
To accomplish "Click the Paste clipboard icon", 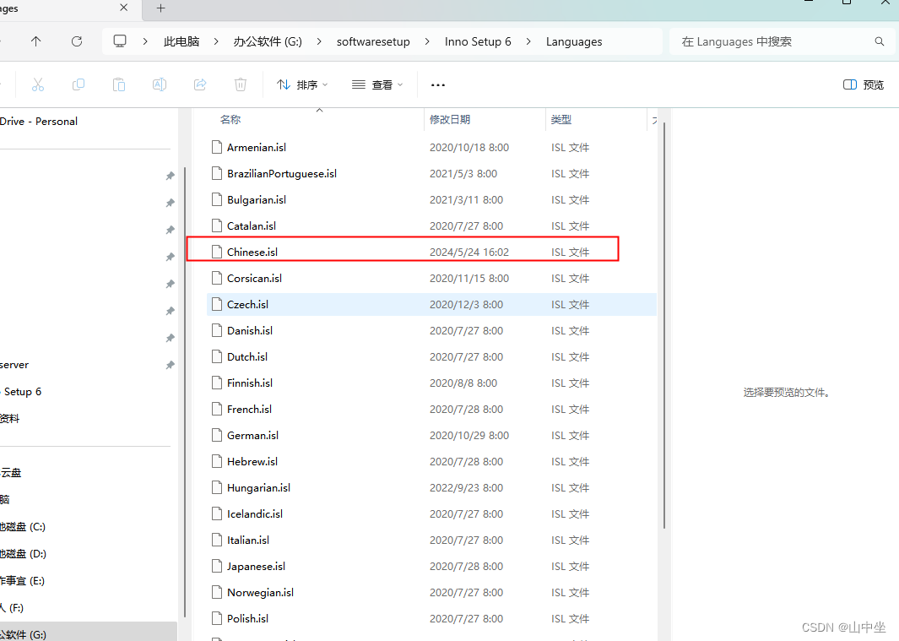I will pos(119,85).
